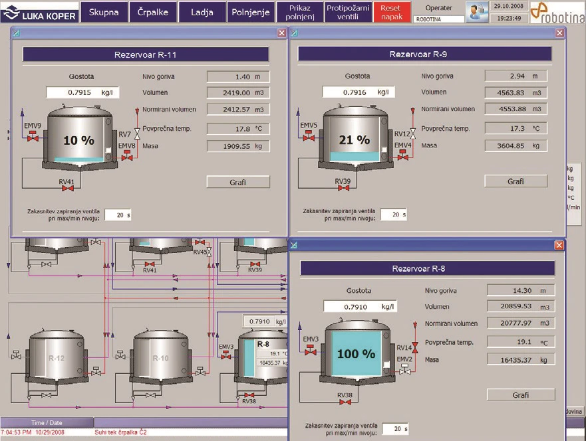The height and width of the screenshot is (441, 586).
Task: Click the 100% fill level indicator on tank R-8
Action: [355, 353]
